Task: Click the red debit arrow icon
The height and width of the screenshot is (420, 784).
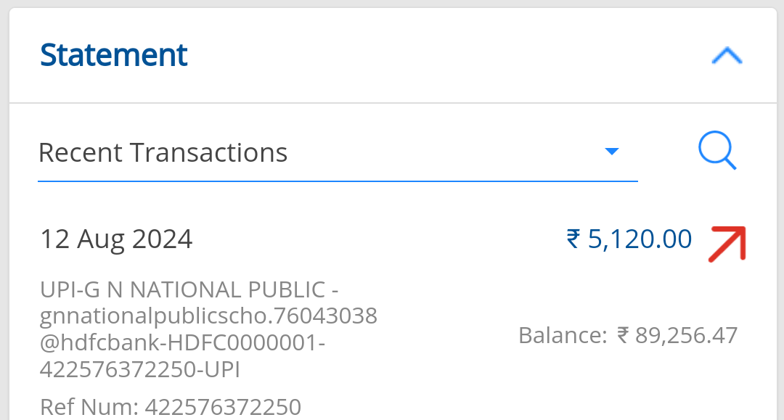Action: click(728, 242)
